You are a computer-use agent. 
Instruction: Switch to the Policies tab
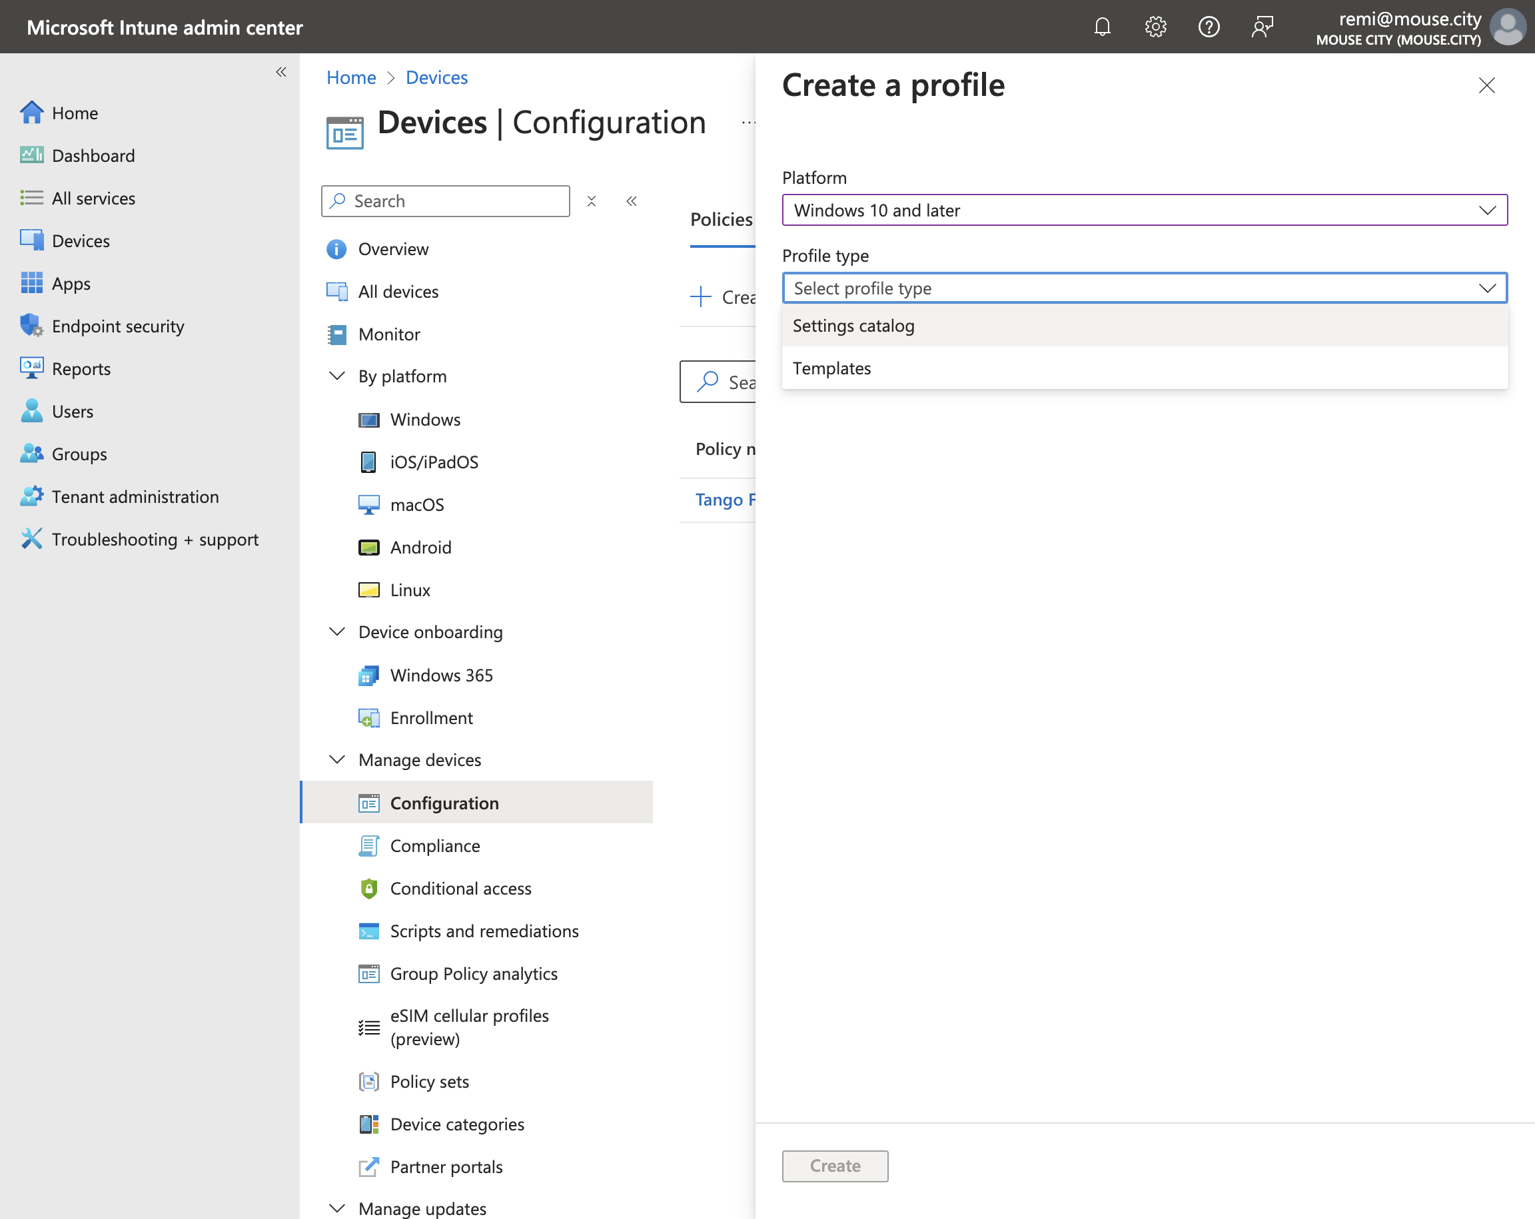[722, 219]
